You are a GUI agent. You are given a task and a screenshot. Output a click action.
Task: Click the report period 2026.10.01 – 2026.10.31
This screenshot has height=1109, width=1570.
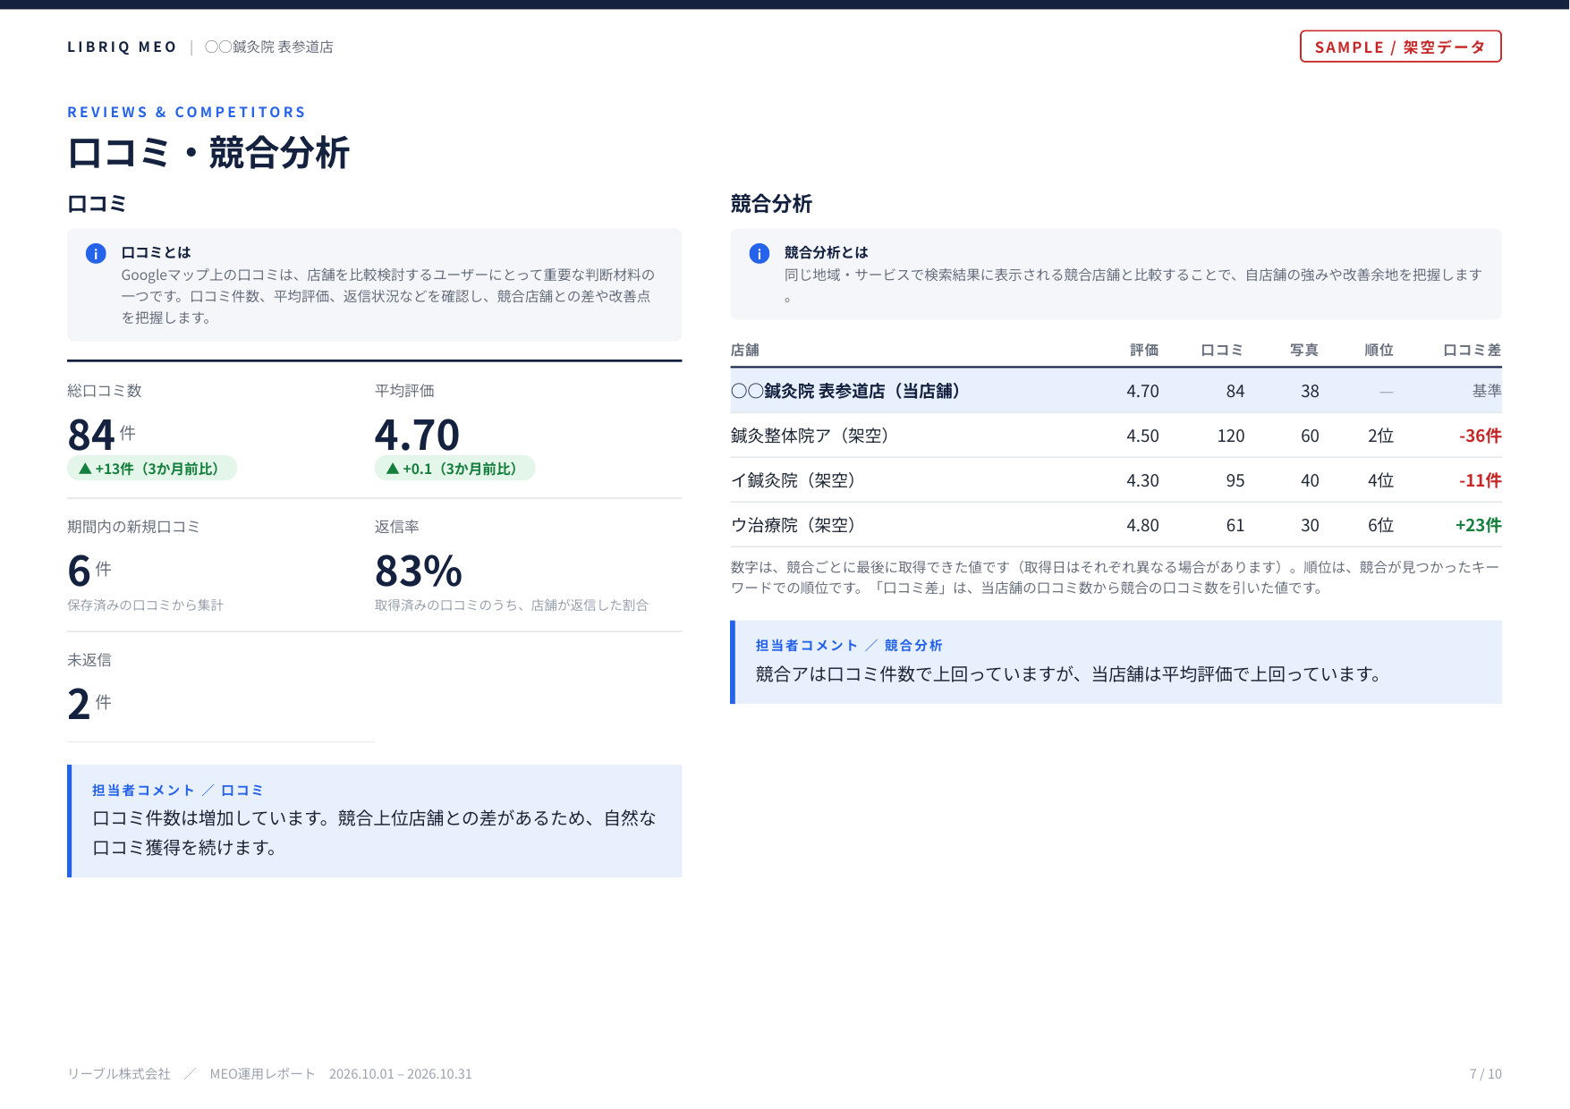click(400, 1073)
